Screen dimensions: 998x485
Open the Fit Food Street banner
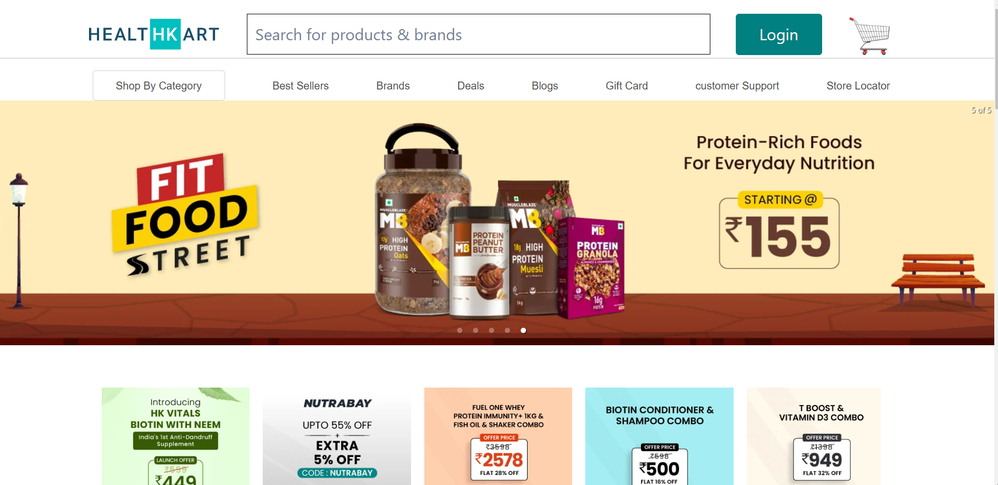pos(497,223)
